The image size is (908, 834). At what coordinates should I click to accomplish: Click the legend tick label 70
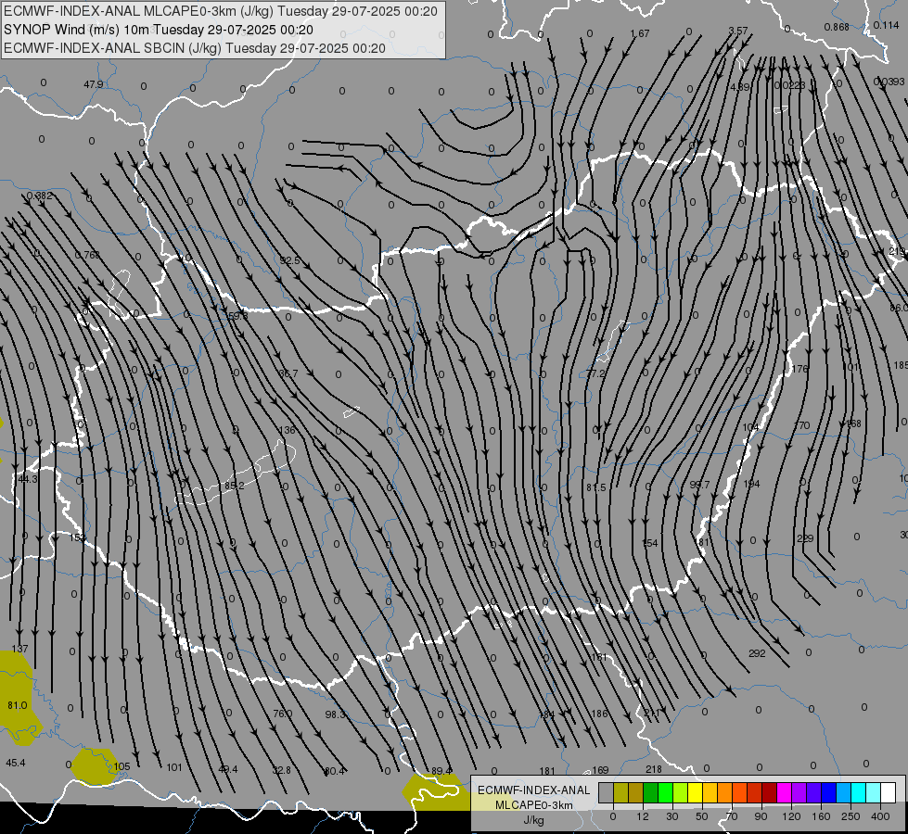732,816
